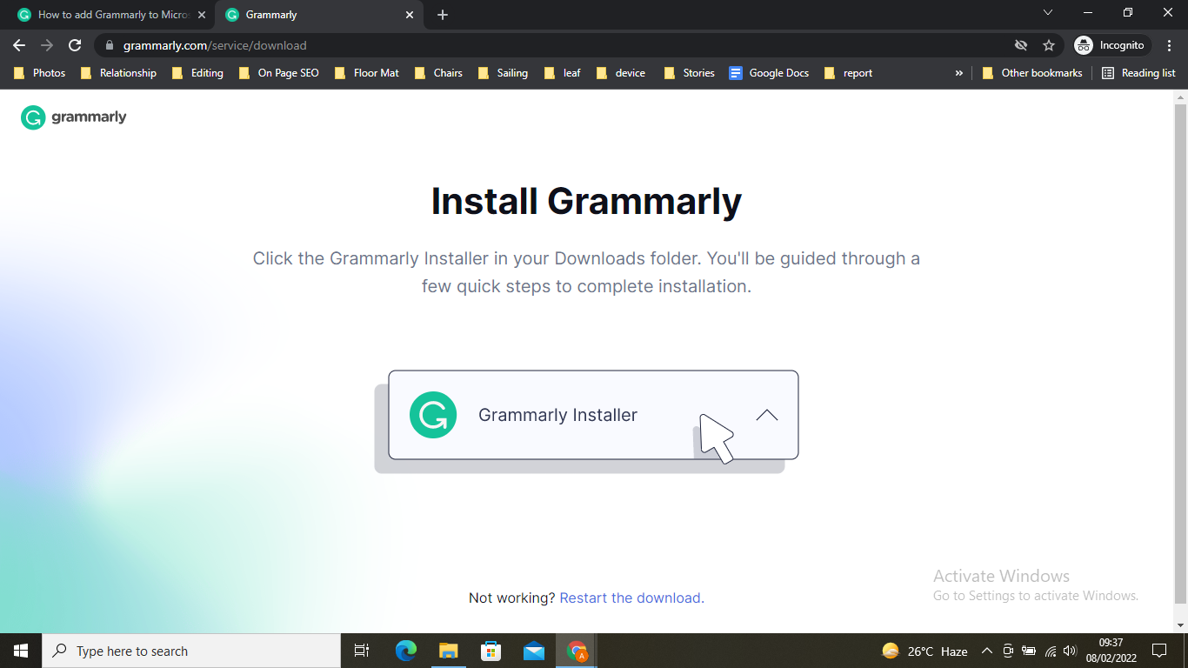This screenshot has width=1188, height=668.
Task: Click the address bar URL field
Action: (557, 45)
